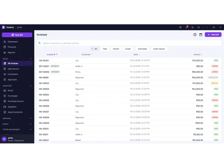This screenshot has width=224, height=168.
Task: Open invoice INV-00007
Action: click(129, 112)
